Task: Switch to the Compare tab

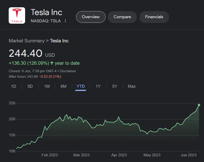Action: click(122, 17)
